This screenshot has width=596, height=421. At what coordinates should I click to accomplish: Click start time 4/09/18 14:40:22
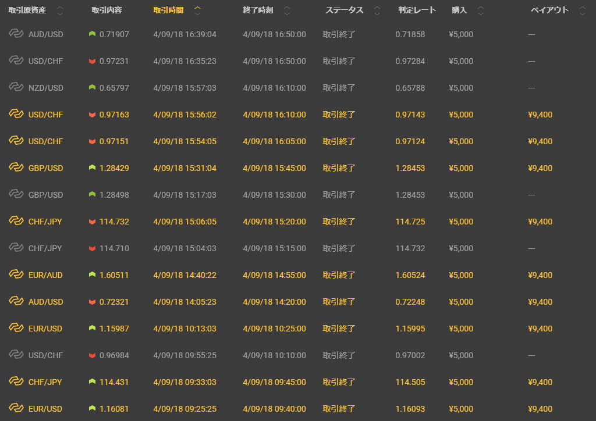[x=185, y=275]
